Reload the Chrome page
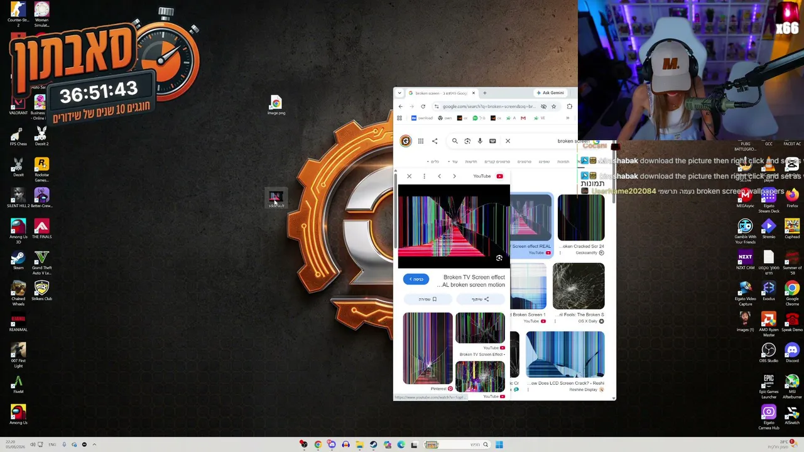Screen dimensions: 804x452 423,106
